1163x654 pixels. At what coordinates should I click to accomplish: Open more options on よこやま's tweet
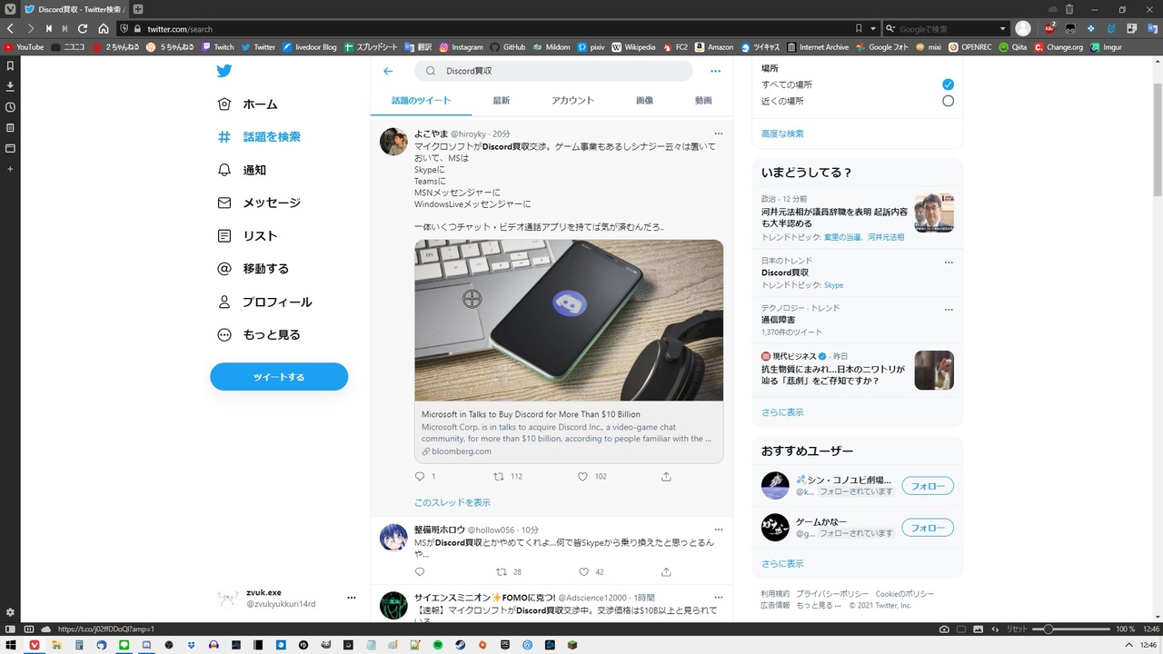(x=719, y=134)
